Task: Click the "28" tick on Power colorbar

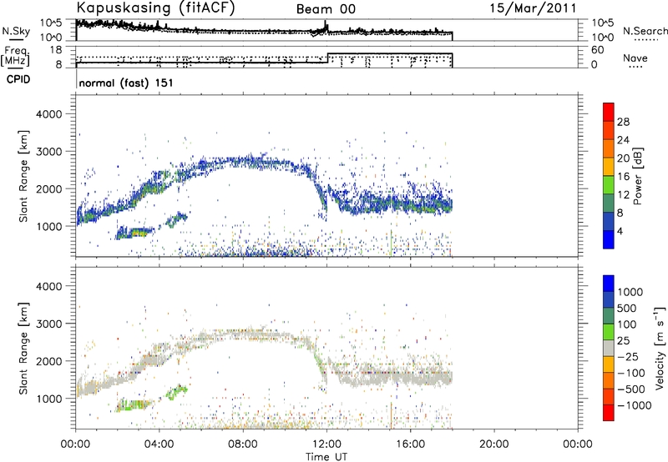Action: [623, 122]
